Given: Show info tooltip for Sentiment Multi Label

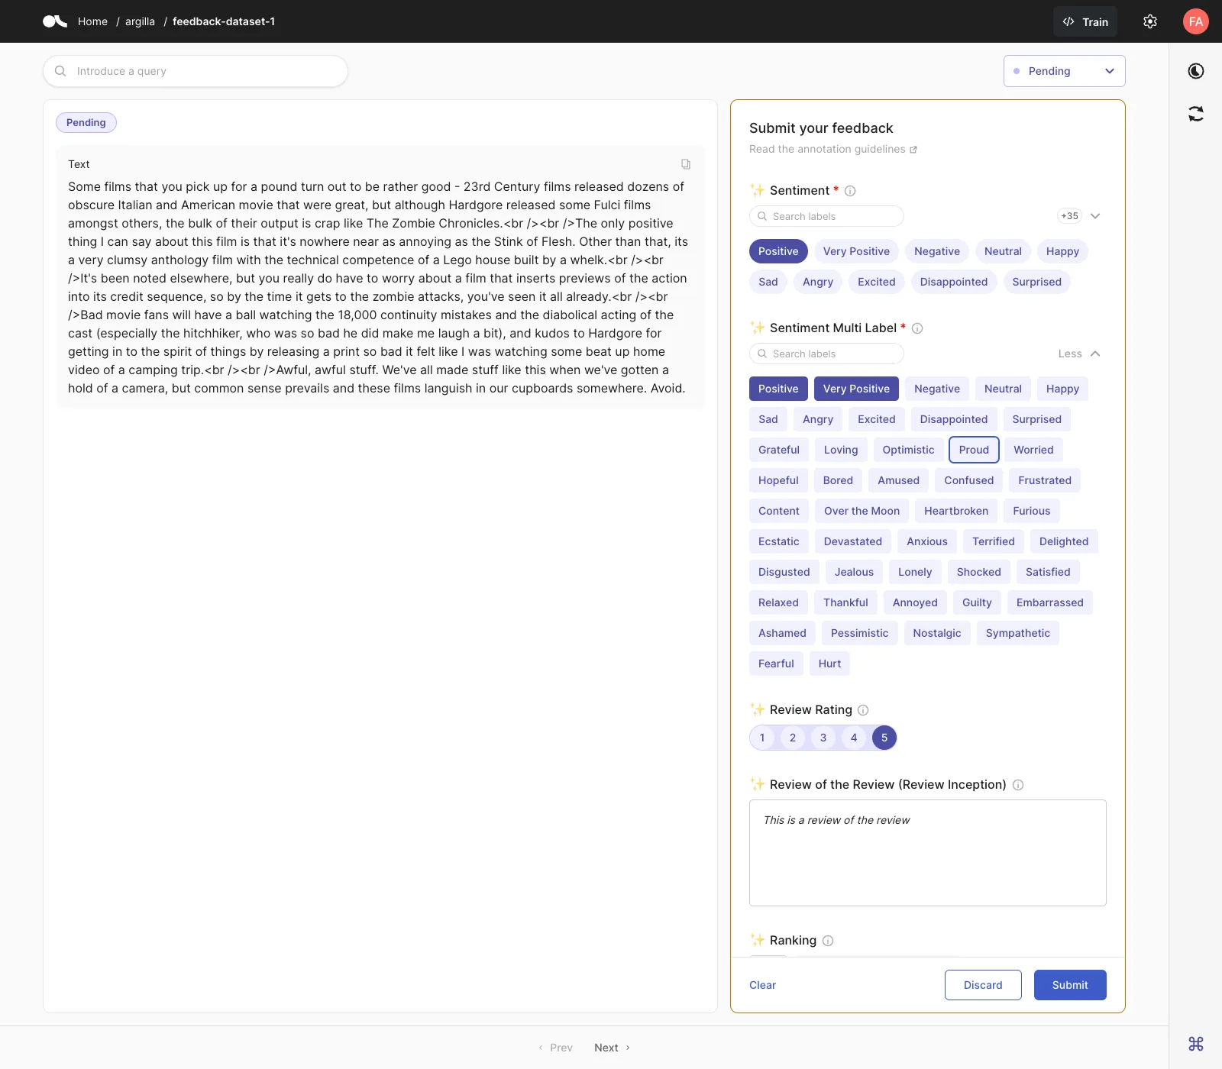Looking at the screenshot, I should 917,328.
